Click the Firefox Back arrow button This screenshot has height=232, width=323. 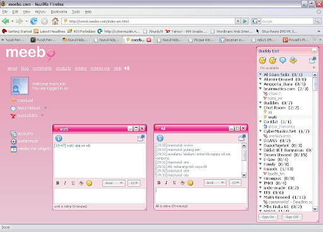pyautogui.click(x=6, y=21)
